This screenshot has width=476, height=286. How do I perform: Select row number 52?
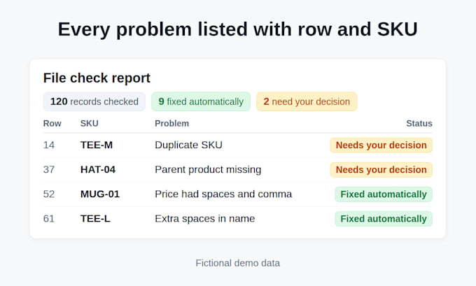(x=49, y=194)
